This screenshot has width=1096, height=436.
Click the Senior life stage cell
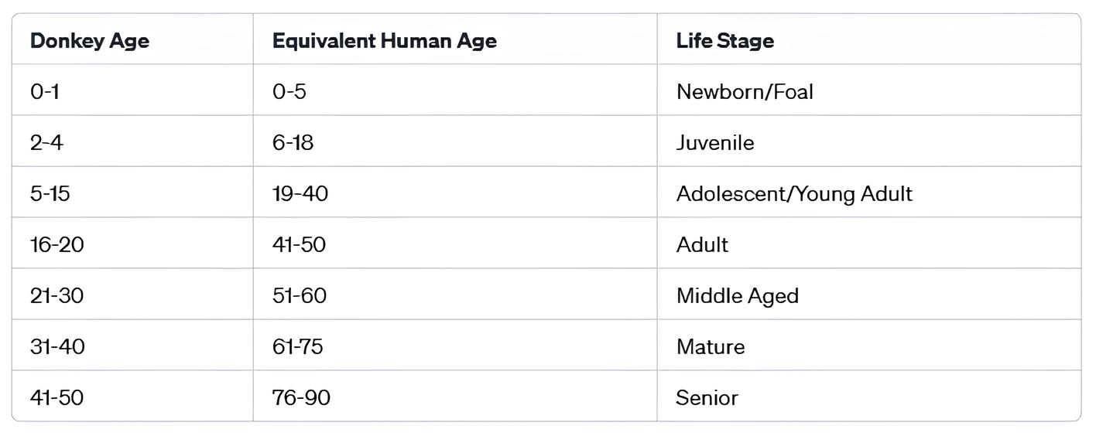click(x=707, y=398)
